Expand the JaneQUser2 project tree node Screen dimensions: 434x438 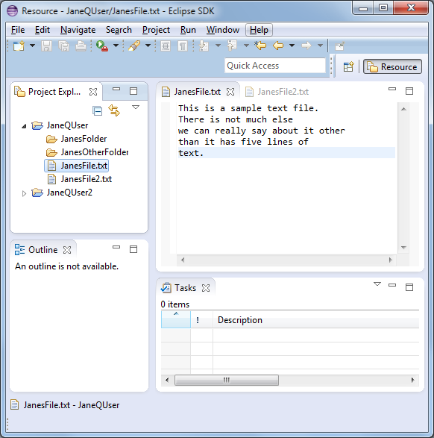point(24,193)
